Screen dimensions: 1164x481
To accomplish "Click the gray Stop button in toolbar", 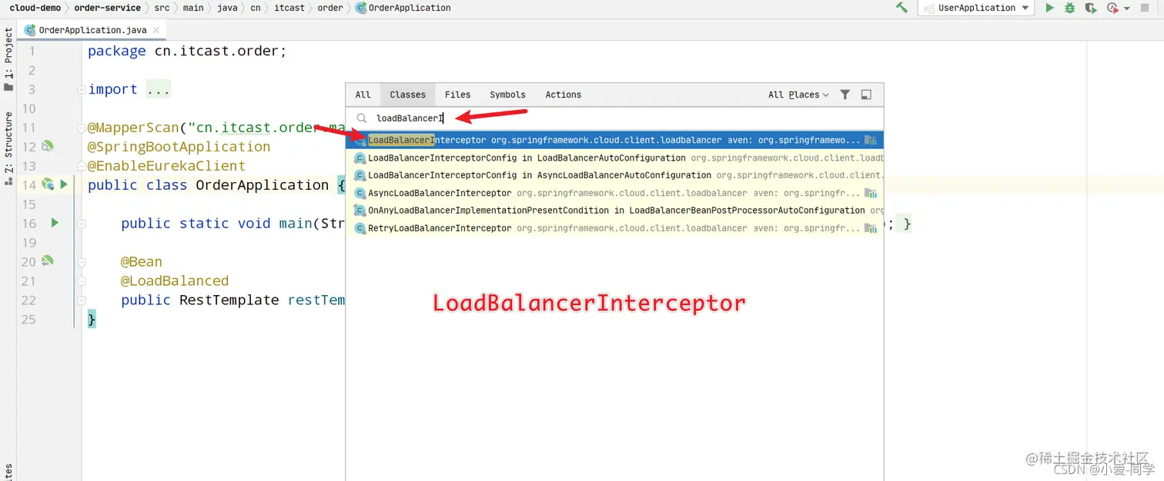I will coord(1144,8).
